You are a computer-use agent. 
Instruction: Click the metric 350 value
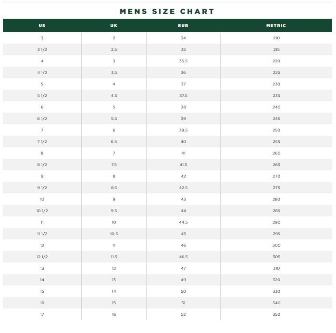[x=276, y=314]
